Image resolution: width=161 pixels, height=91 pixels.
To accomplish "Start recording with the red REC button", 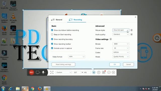I will click(x=31, y=73).
